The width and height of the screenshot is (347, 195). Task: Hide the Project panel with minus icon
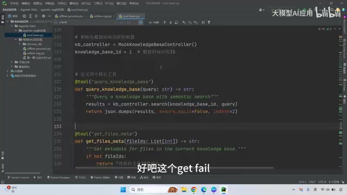49,16
